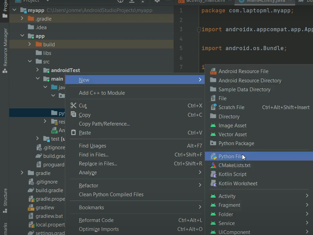Choose Directory in the New submenu
The height and width of the screenshot is (235, 313).
point(229,117)
